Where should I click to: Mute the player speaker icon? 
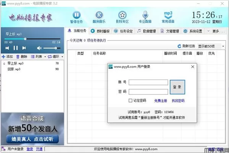click(x=39, y=48)
